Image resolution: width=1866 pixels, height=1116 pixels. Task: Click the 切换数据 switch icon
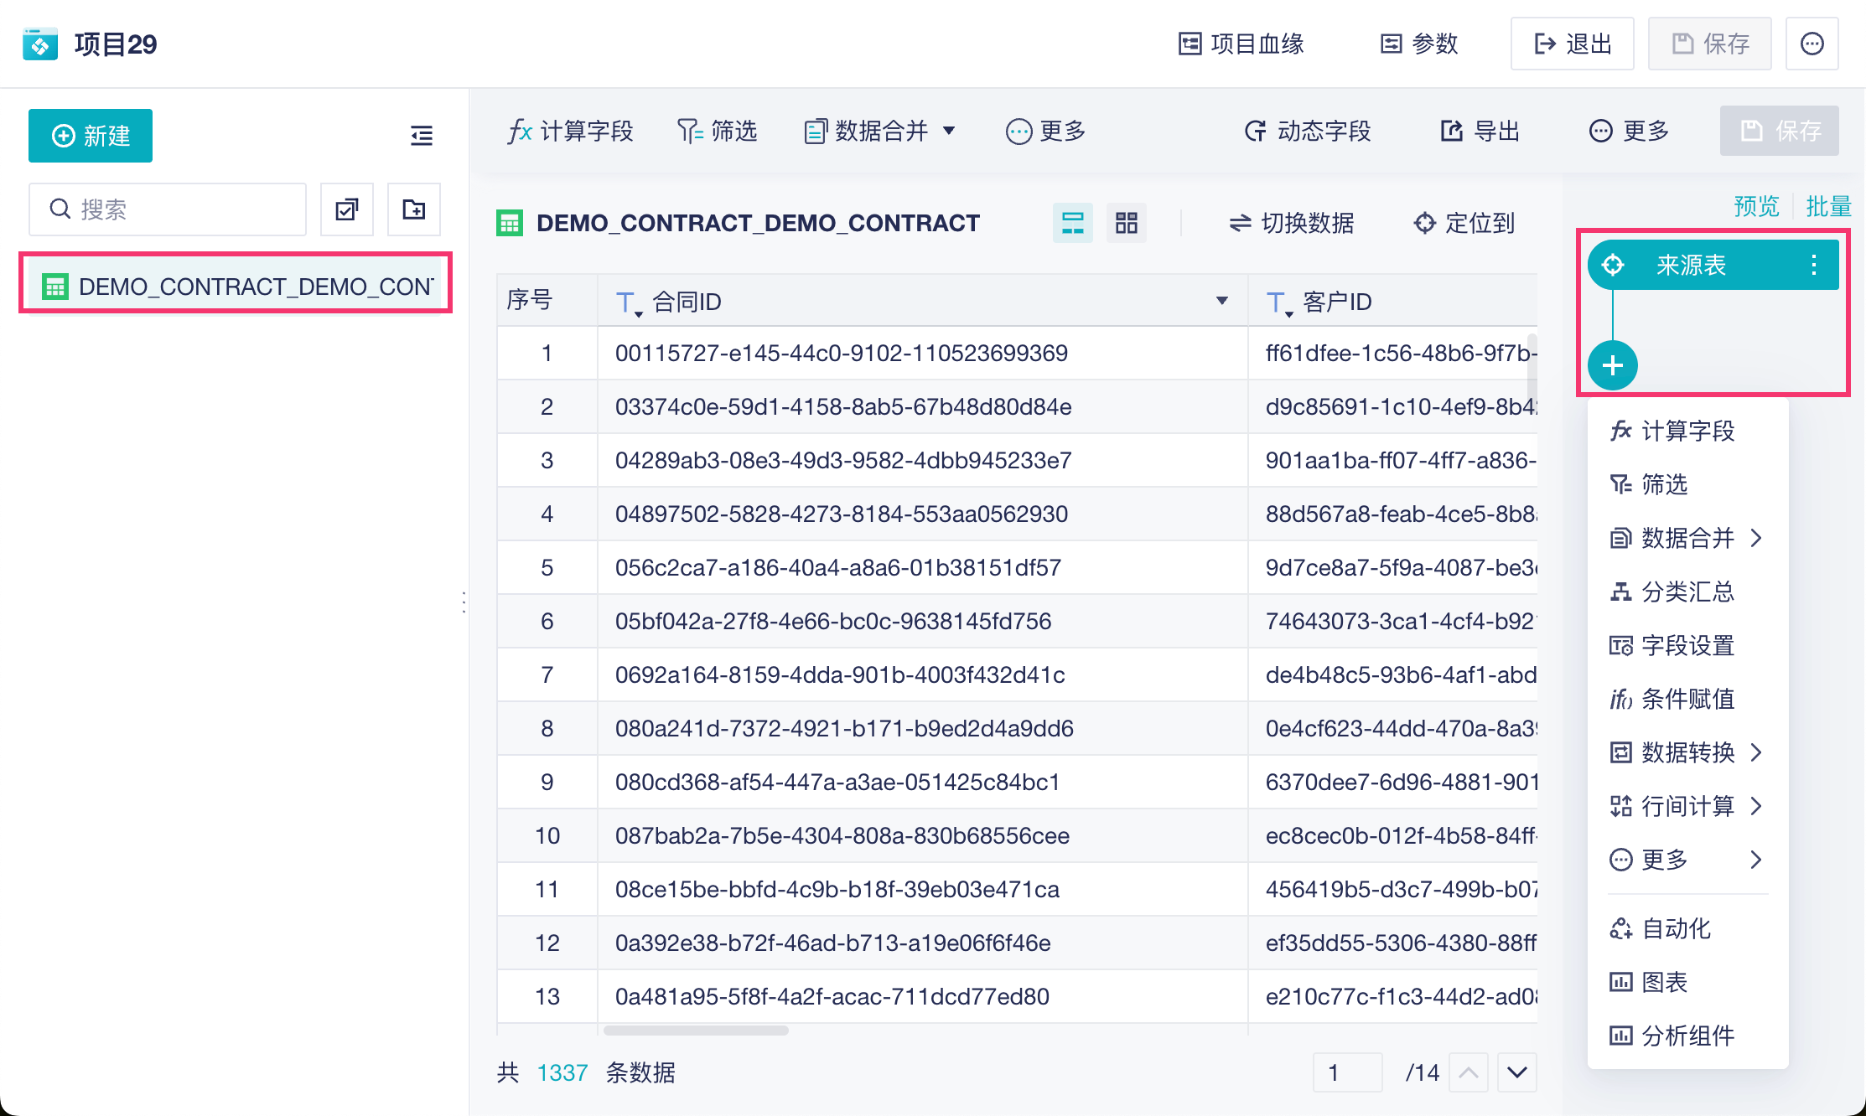(x=1240, y=223)
